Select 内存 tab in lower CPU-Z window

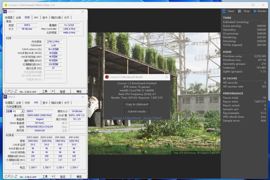click(27, 103)
